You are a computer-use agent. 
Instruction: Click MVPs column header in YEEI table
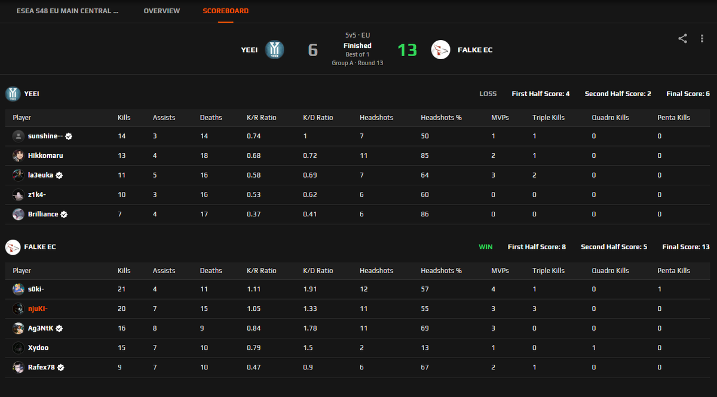(500, 118)
